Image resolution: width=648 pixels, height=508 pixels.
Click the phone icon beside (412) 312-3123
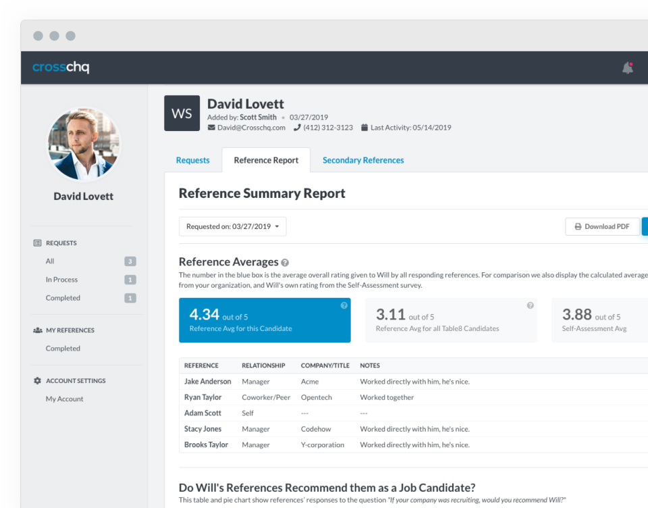297,128
